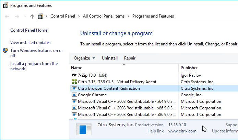Open View installed updates link
The height and width of the screenshot is (140, 238).
[31, 43]
